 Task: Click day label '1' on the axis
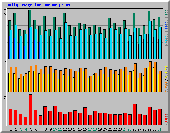(x=11, y=129)
